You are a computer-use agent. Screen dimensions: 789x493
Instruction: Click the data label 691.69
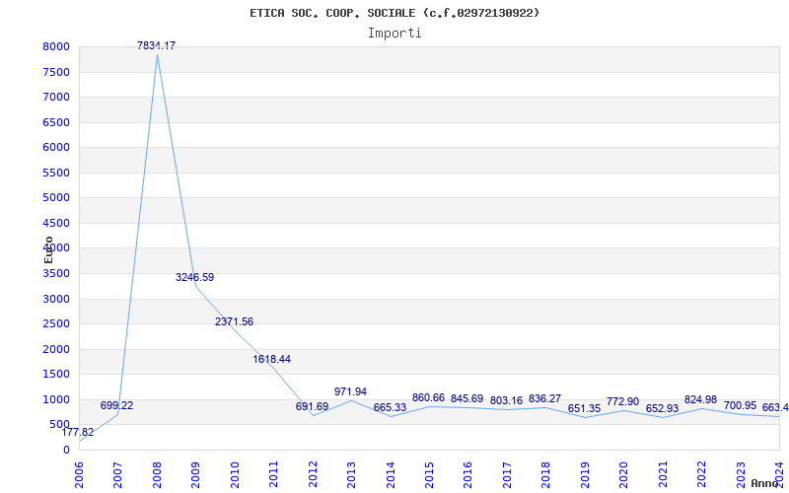click(x=312, y=406)
